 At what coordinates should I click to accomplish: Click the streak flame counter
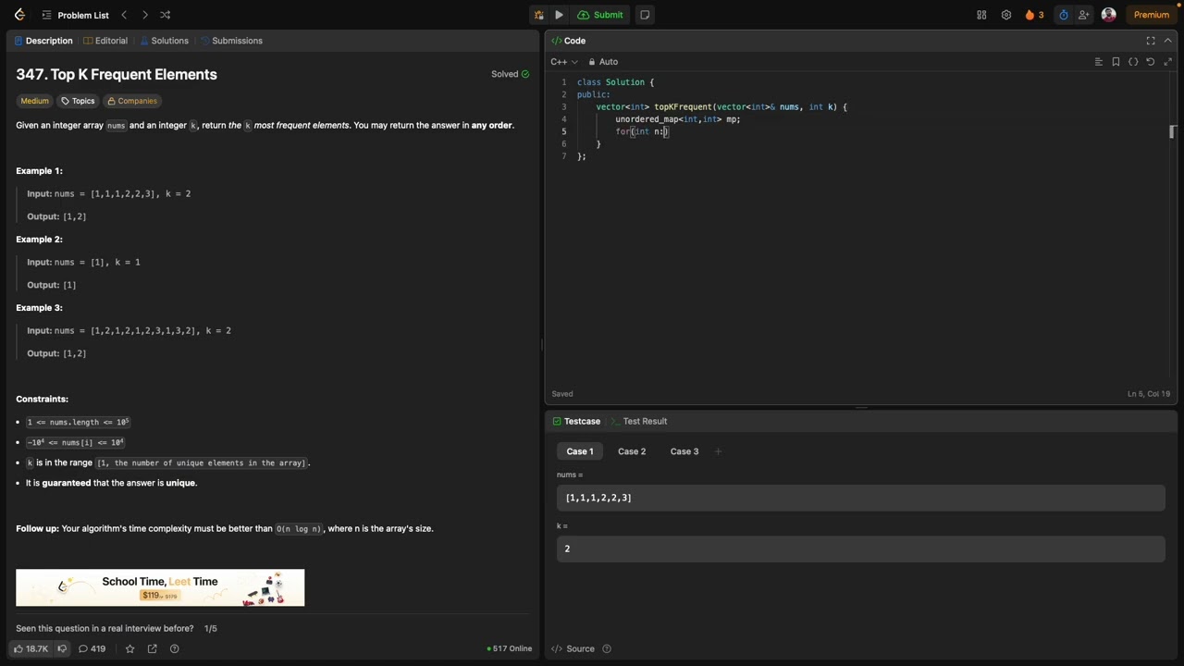(1034, 15)
